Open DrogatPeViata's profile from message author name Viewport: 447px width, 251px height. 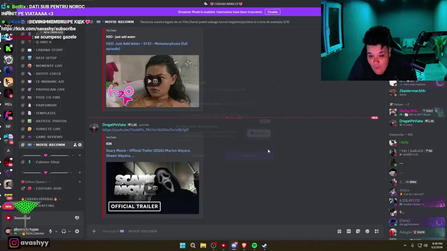click(x=114, y=125)
